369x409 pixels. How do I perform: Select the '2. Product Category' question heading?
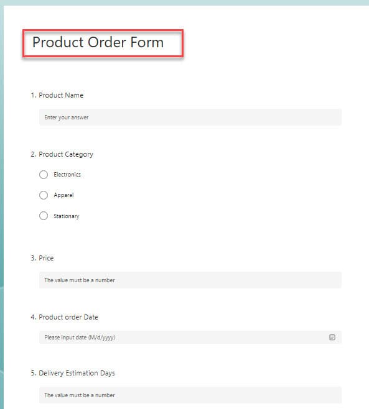[x=62, y=154]
